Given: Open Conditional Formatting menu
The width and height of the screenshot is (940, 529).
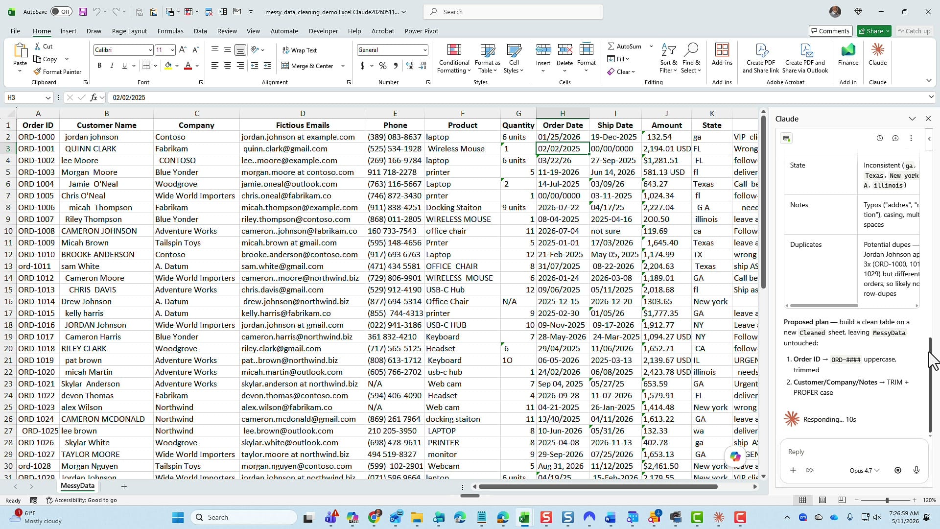Looking at the screenshot, I should [454, 59].
